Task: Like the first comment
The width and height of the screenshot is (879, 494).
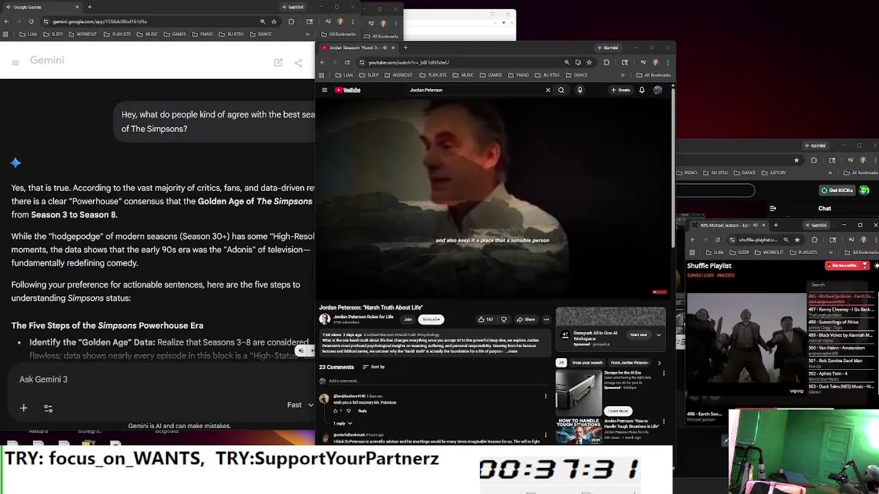Action: pyautogui.click(x=336, y=411)
